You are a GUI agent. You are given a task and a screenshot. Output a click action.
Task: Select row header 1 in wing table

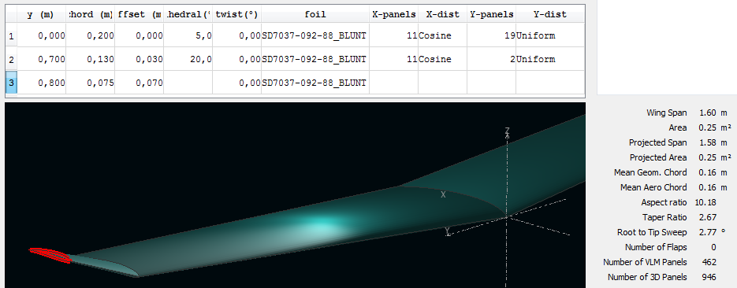[x=11, y=35]
